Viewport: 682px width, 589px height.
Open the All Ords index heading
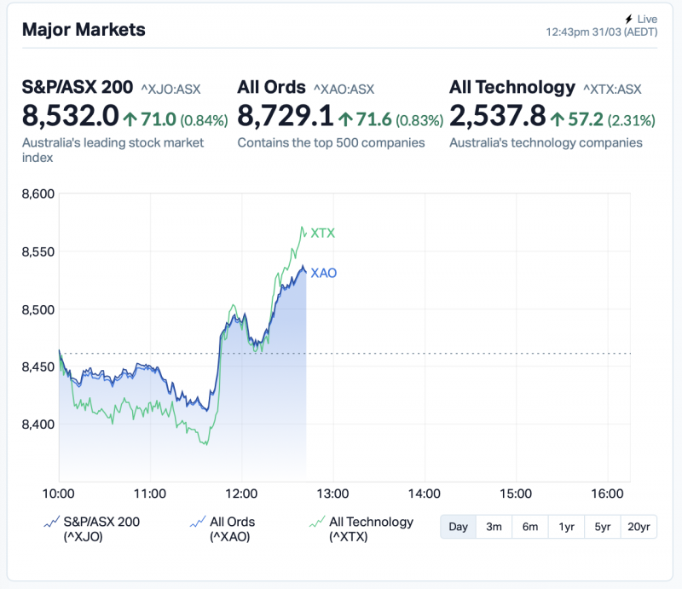271,87
